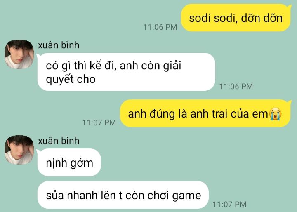The height and width of the screenshot is (212, 297).
Task: Tap the "sodi sodi, dỡn dỡn" message bubble
Action: [236, 18]
